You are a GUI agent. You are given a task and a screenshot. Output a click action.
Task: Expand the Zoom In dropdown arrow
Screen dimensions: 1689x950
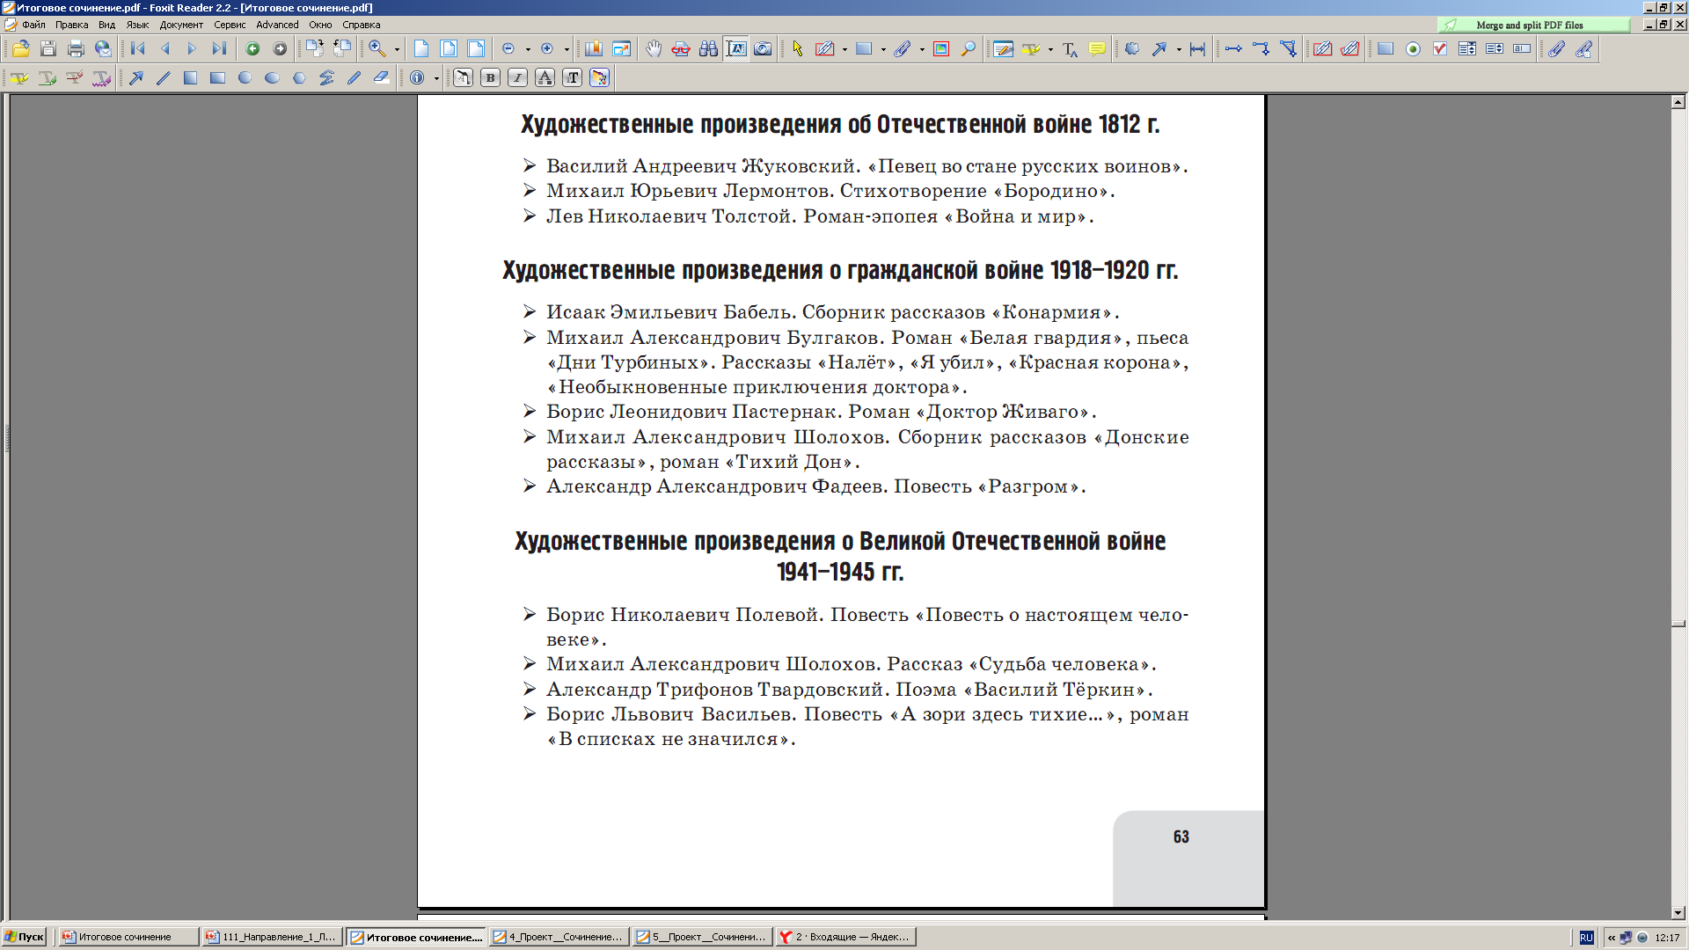pos(567,49)
